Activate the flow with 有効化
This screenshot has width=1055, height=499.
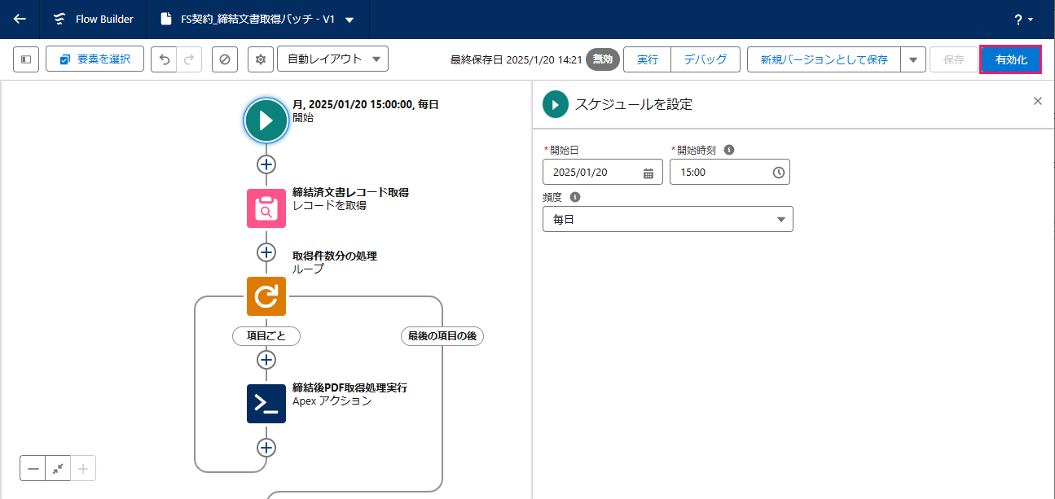click(x=1011, y=59)
